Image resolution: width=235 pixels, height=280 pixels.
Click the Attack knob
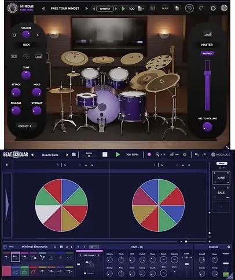(x=16, y=92)
